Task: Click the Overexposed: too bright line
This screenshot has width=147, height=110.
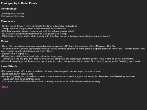Action: click(x=13, y=16)
